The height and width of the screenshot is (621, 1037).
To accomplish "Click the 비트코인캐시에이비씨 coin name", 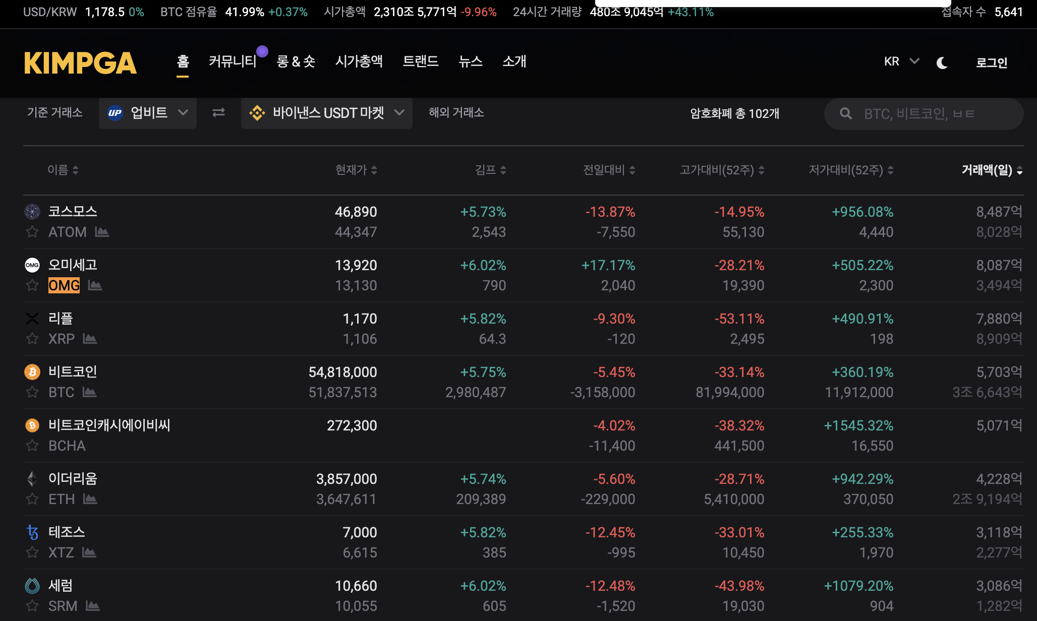I will point(109,425).
